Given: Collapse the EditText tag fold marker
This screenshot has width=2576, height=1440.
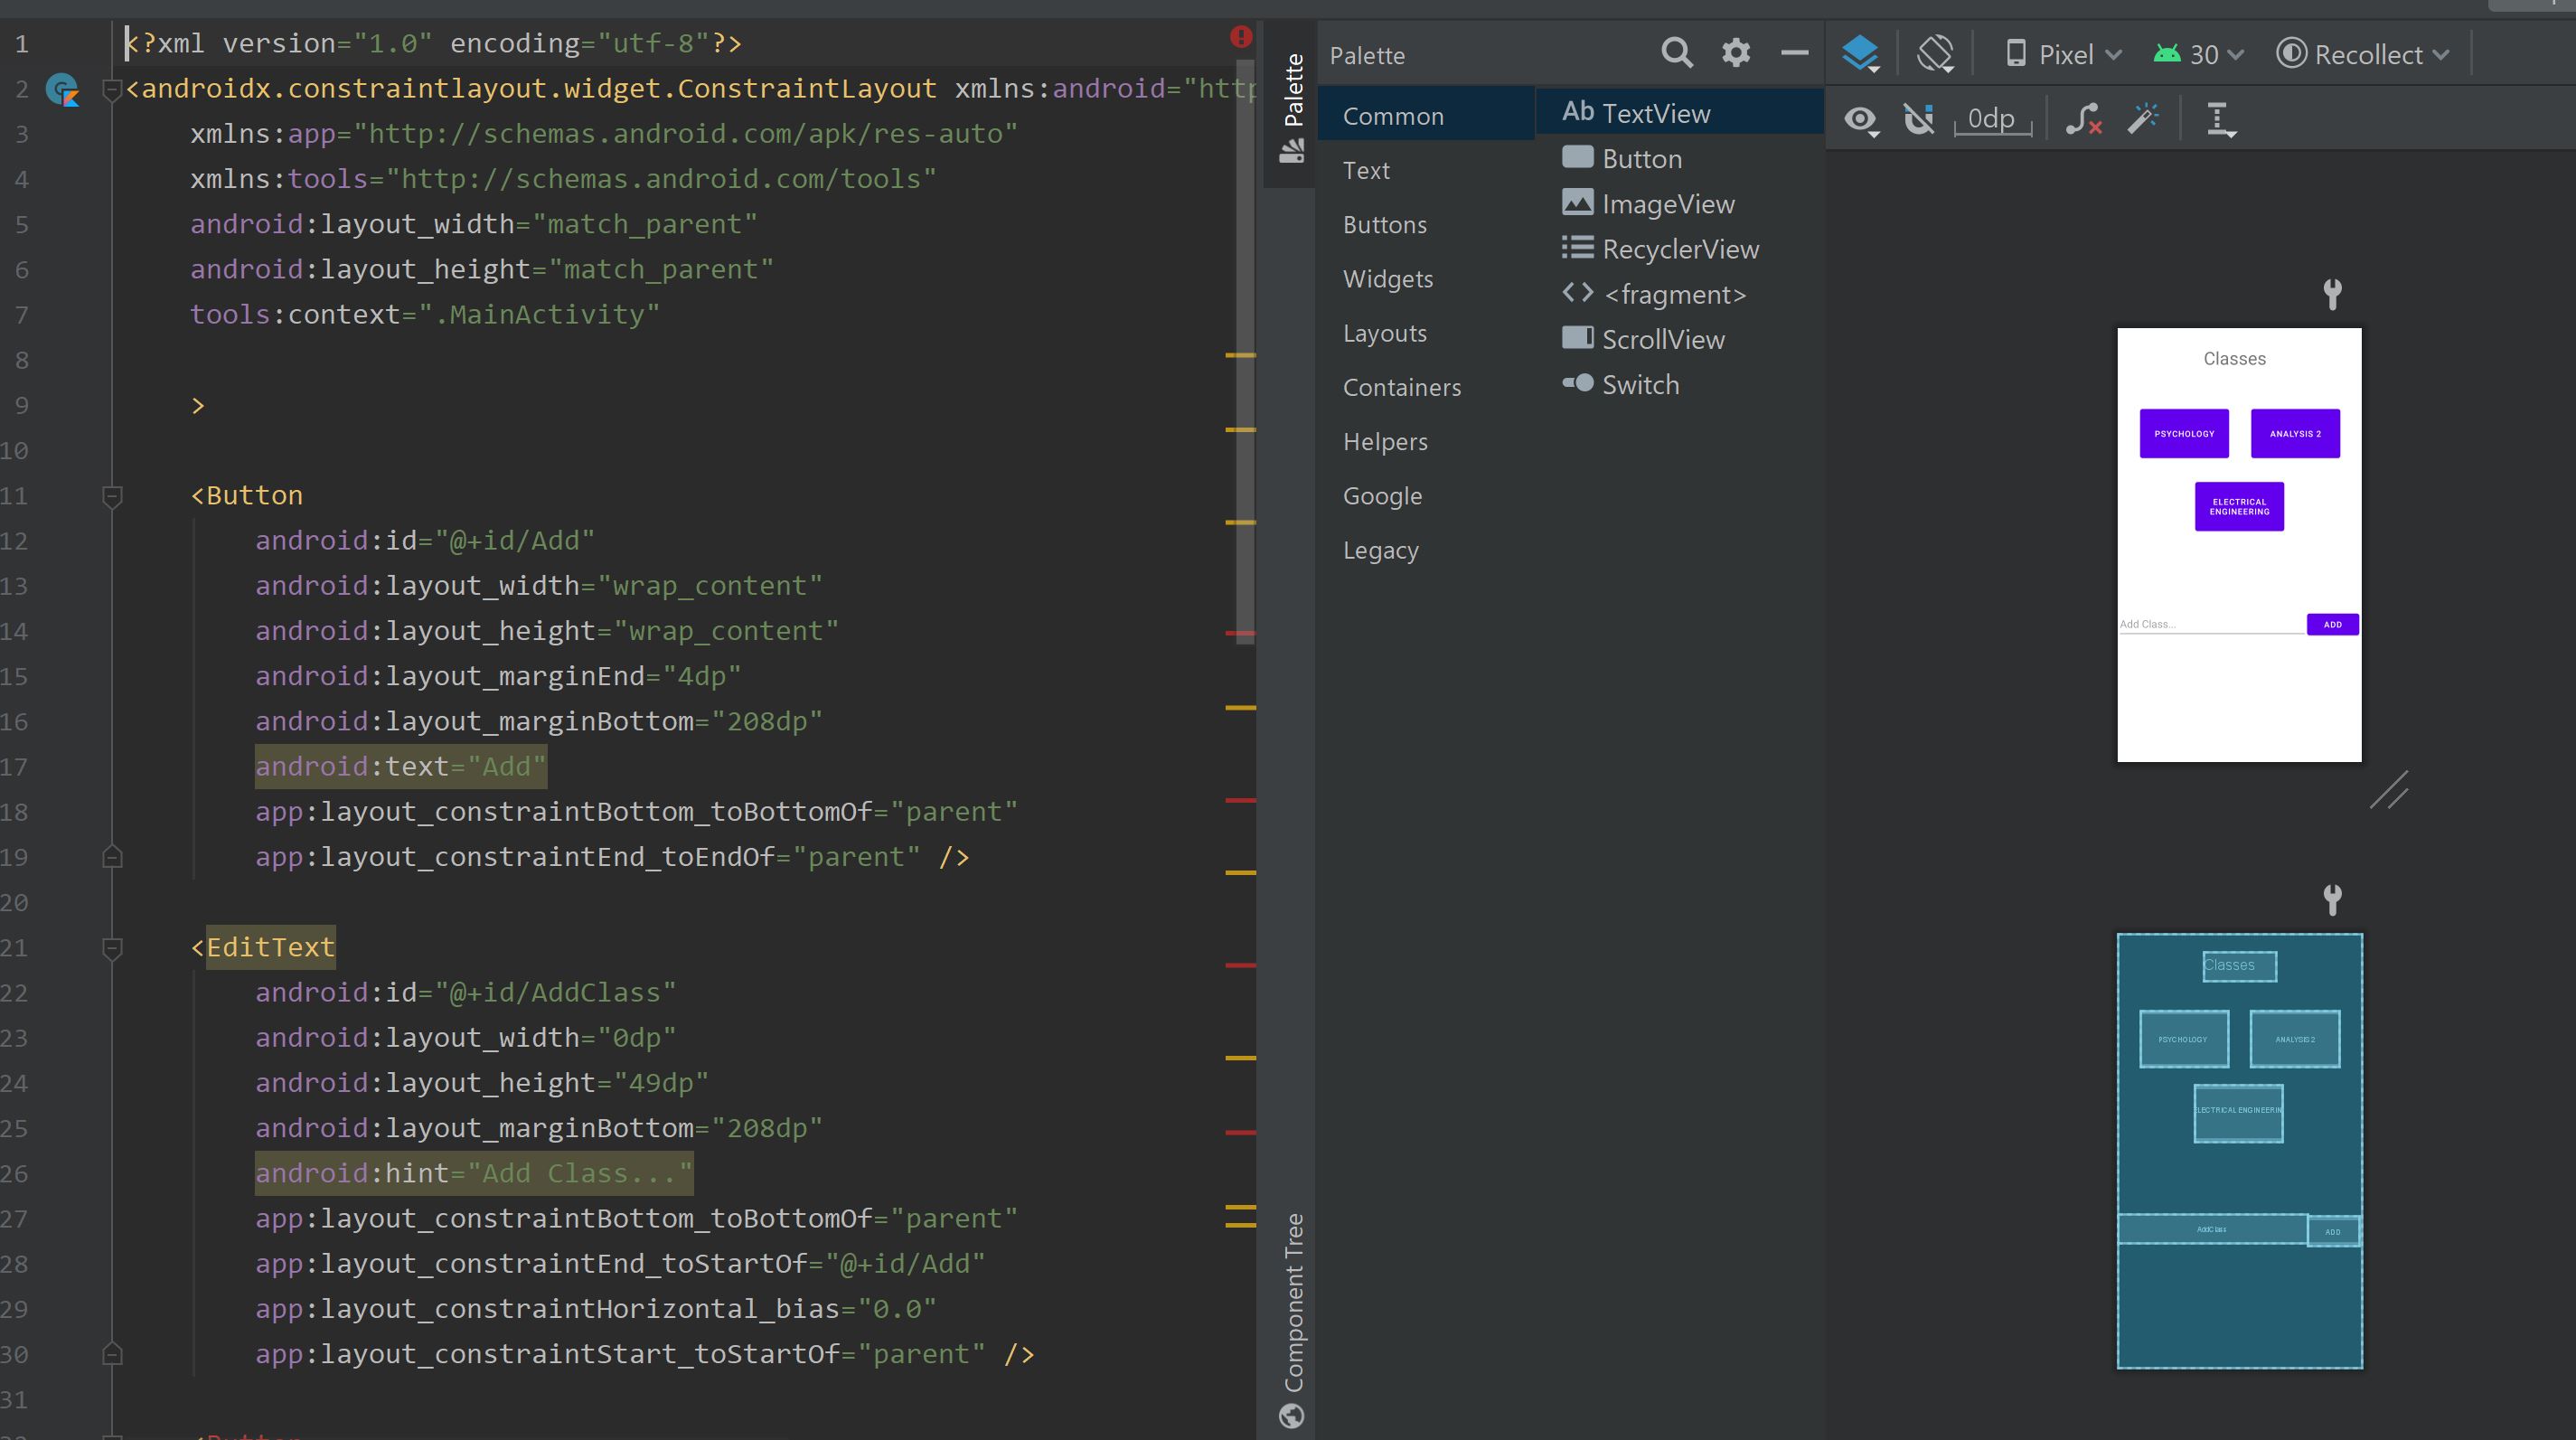Looking at the screenshot, I should coord(112,947).
